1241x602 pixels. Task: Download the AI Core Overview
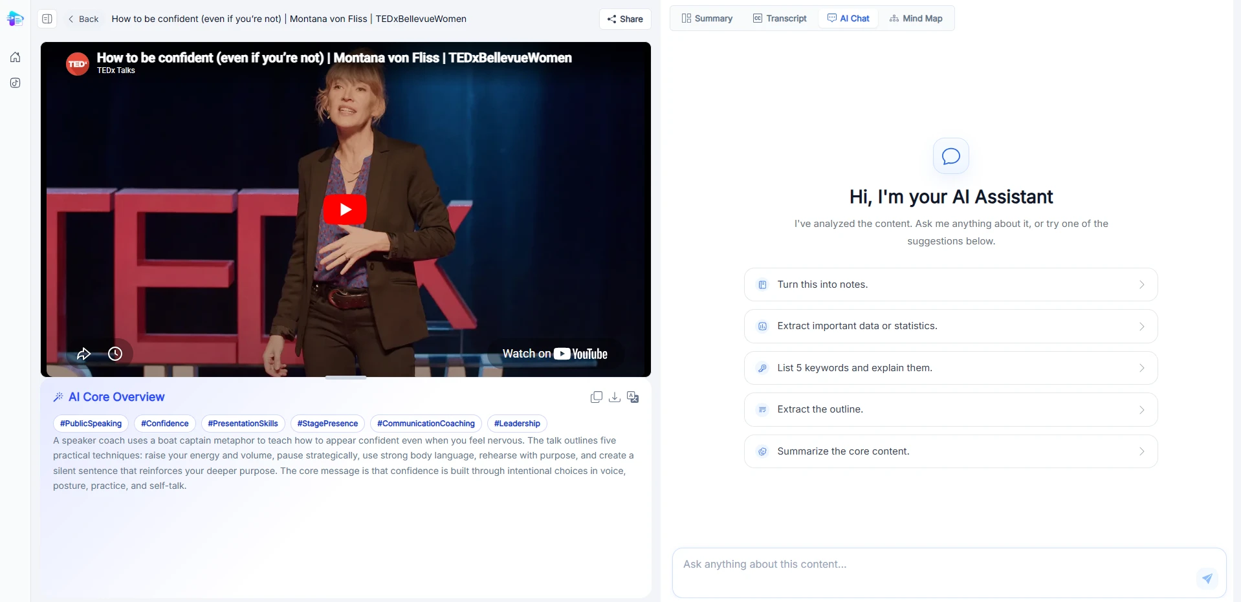pos(615,397)
